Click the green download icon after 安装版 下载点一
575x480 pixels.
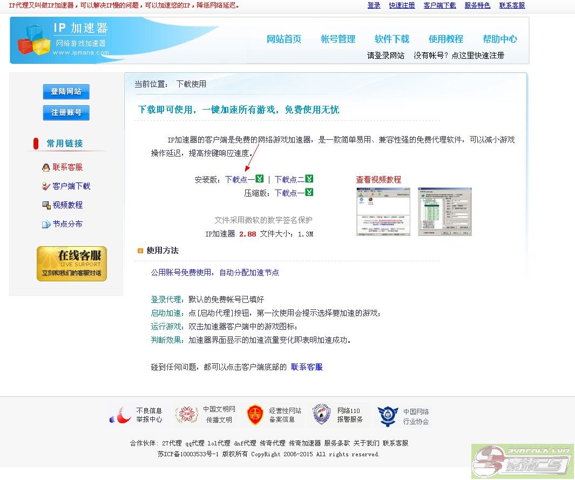[x=260, y=179]
